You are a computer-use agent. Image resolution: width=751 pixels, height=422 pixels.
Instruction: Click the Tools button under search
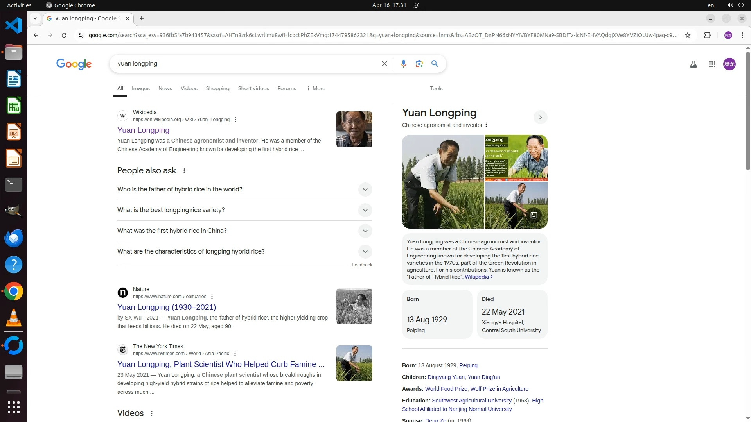pos(436,89)
